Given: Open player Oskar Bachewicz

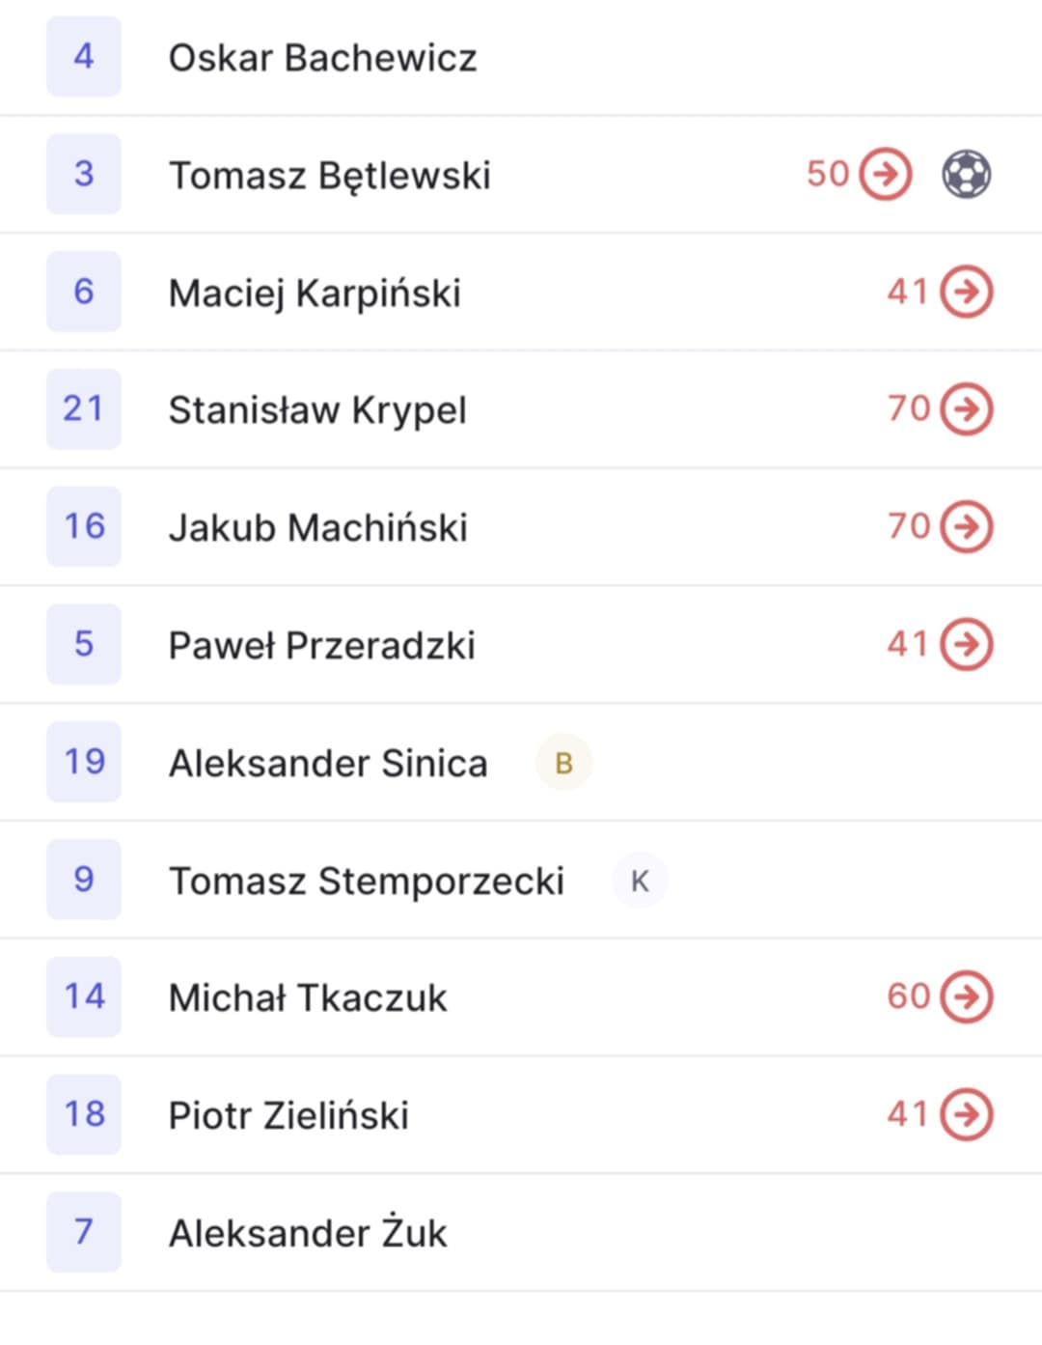Looking at the screenshot, I should pos(521,58).
